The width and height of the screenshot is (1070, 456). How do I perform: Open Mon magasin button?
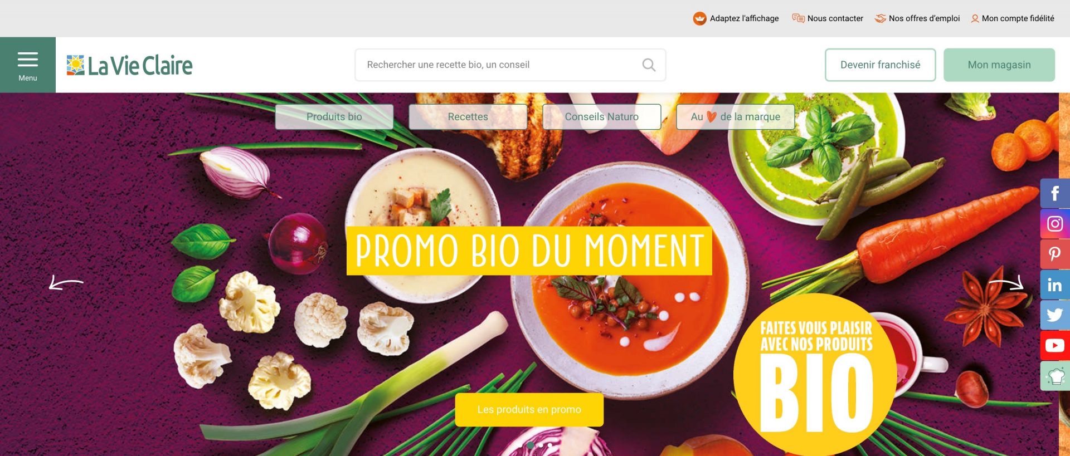(999, 65)
